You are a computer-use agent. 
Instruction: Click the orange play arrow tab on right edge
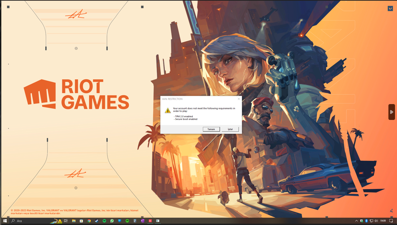point(391,112)
